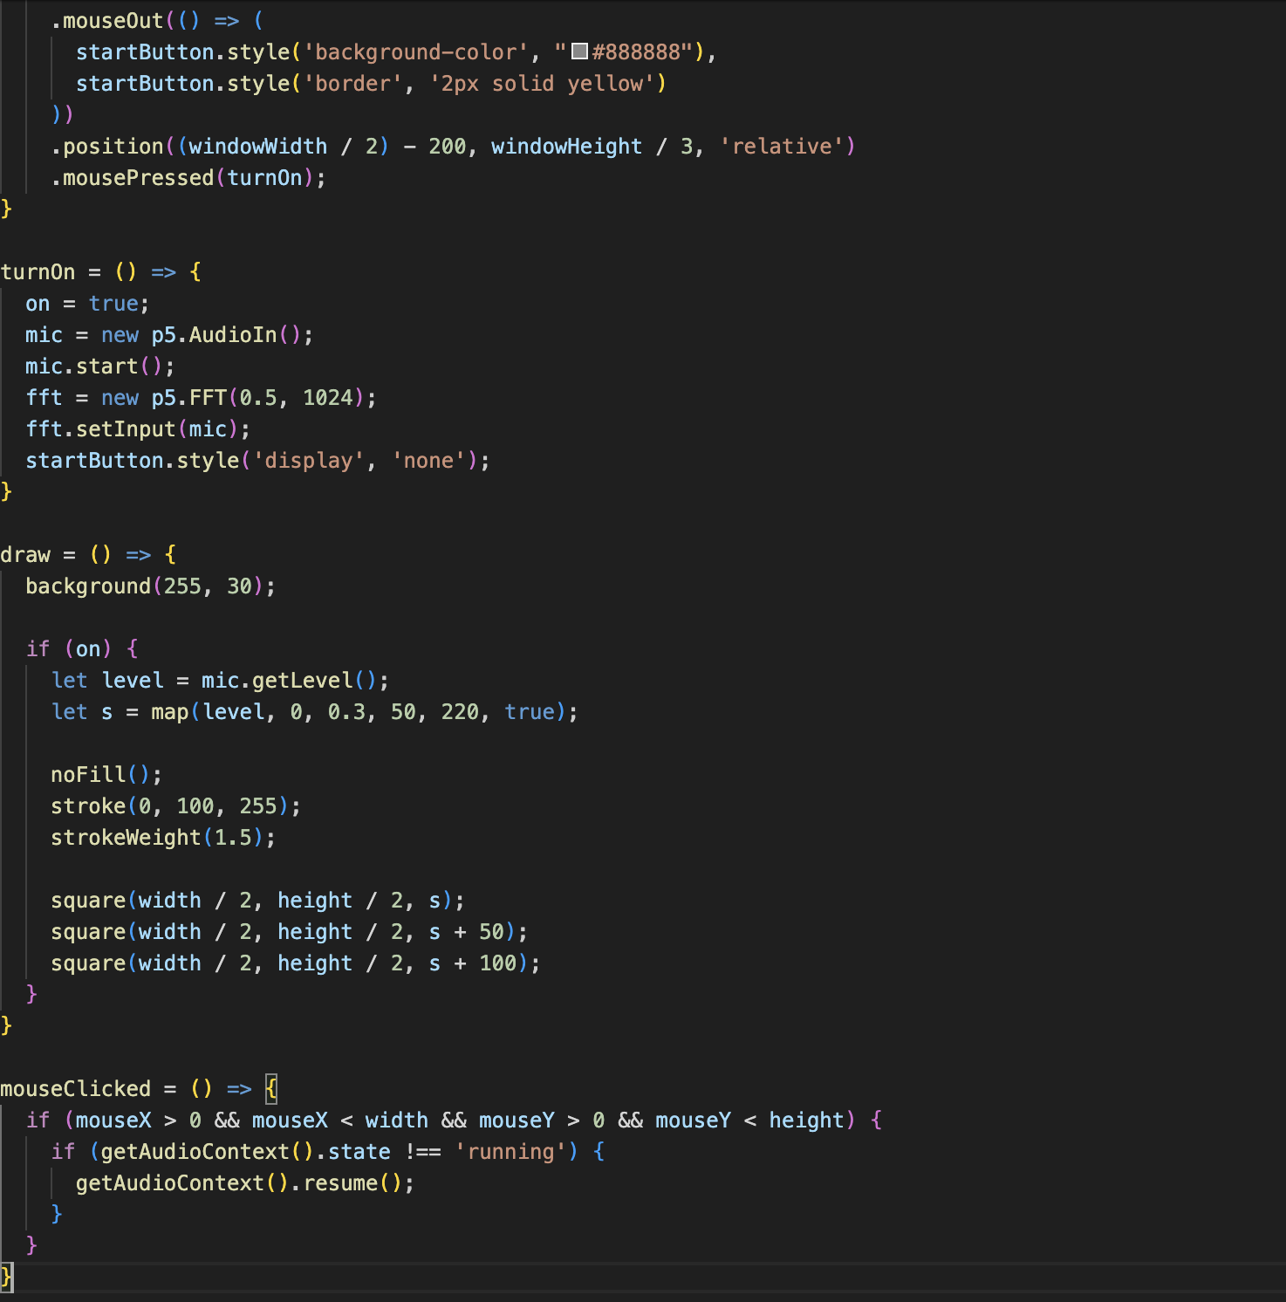
Task: Place cursor on the mic.start() line
Action: (99, 366)
